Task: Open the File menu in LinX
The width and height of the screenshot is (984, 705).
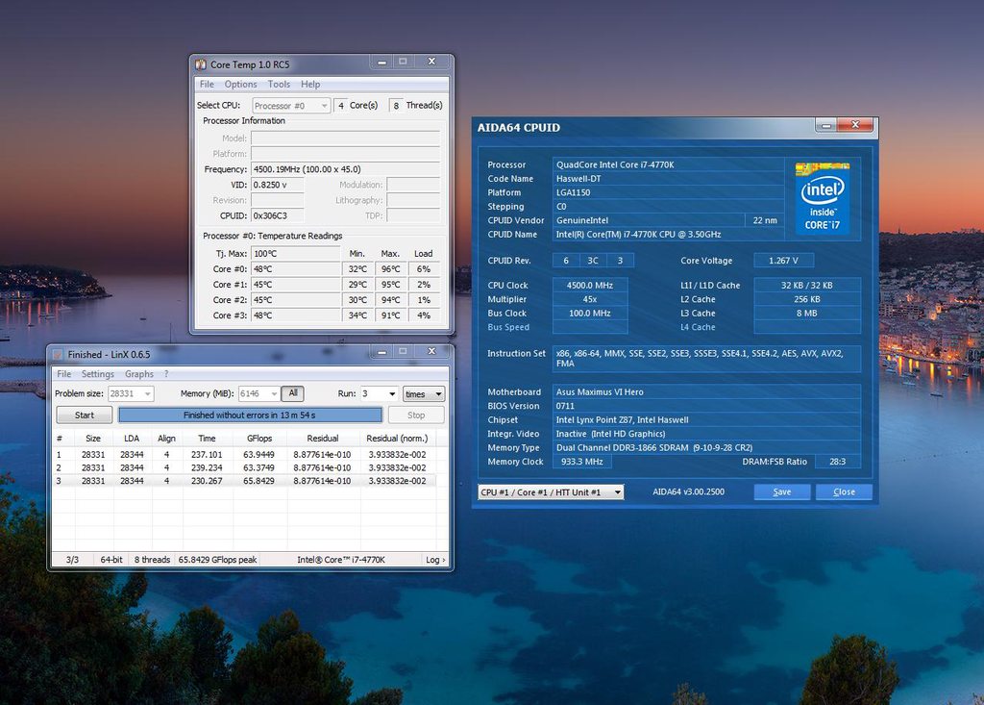Action: coord(64,374)
